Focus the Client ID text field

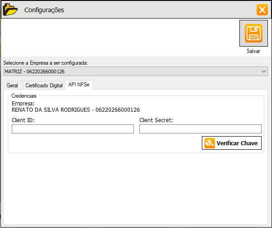[73, 129]
